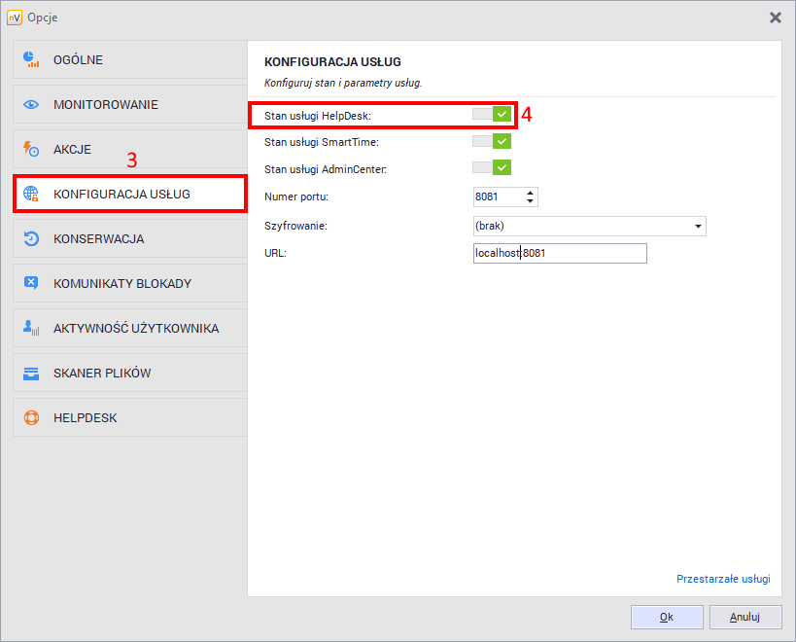Click the Monitorowanie eye icon
The image size is (796, 642).
pos(31,104)
